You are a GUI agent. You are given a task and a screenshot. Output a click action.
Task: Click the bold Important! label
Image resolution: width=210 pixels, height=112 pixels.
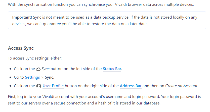[x=22, y=17]
